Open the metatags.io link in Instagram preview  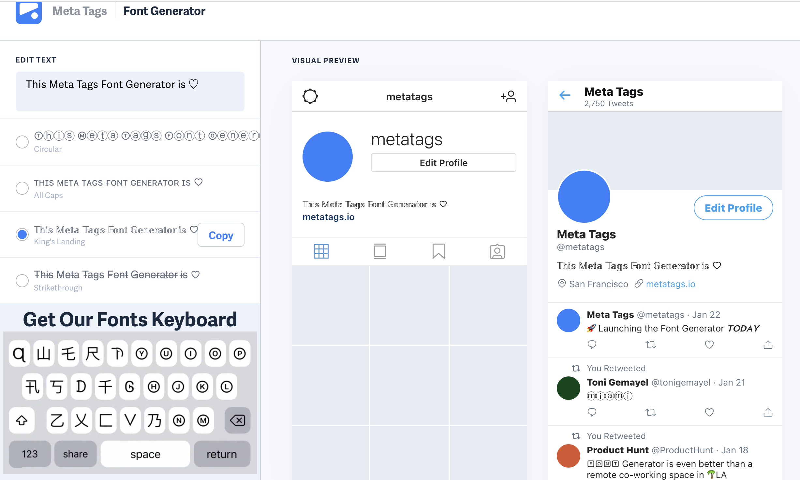328,217
